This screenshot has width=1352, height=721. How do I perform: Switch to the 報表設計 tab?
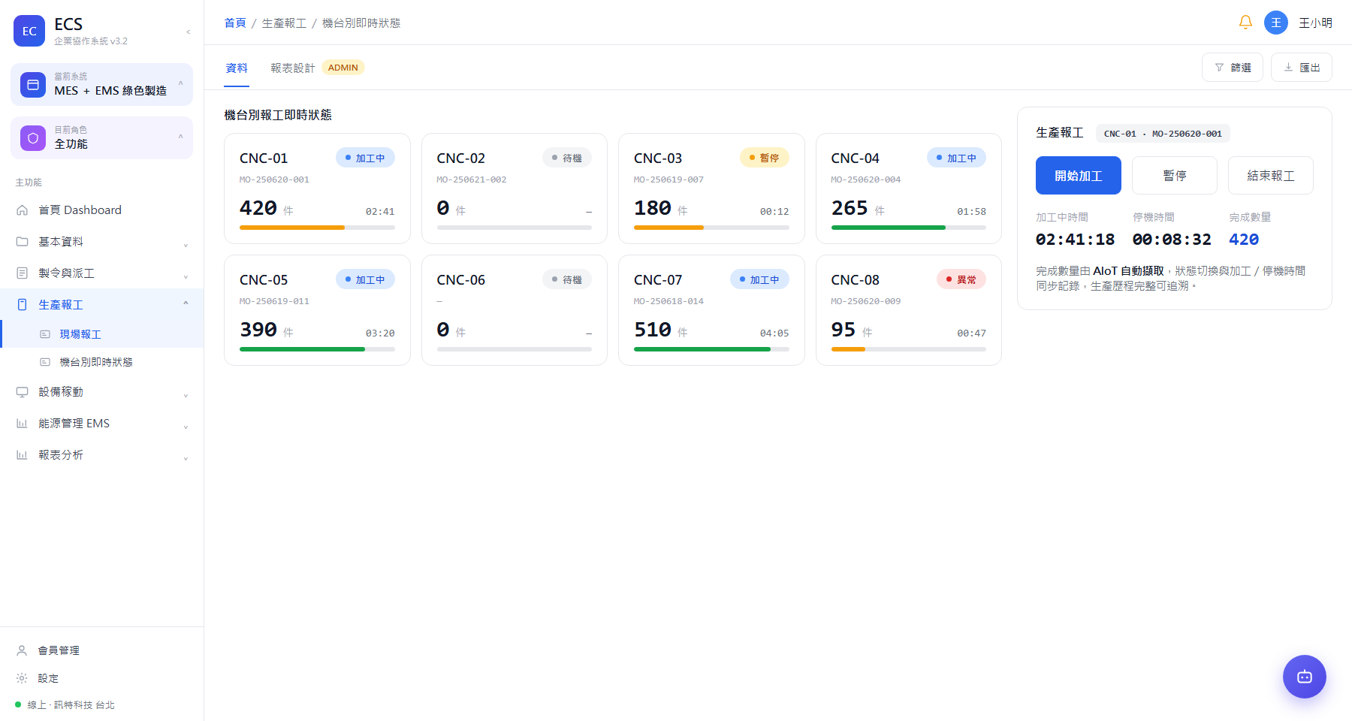(x=293, y=68)
